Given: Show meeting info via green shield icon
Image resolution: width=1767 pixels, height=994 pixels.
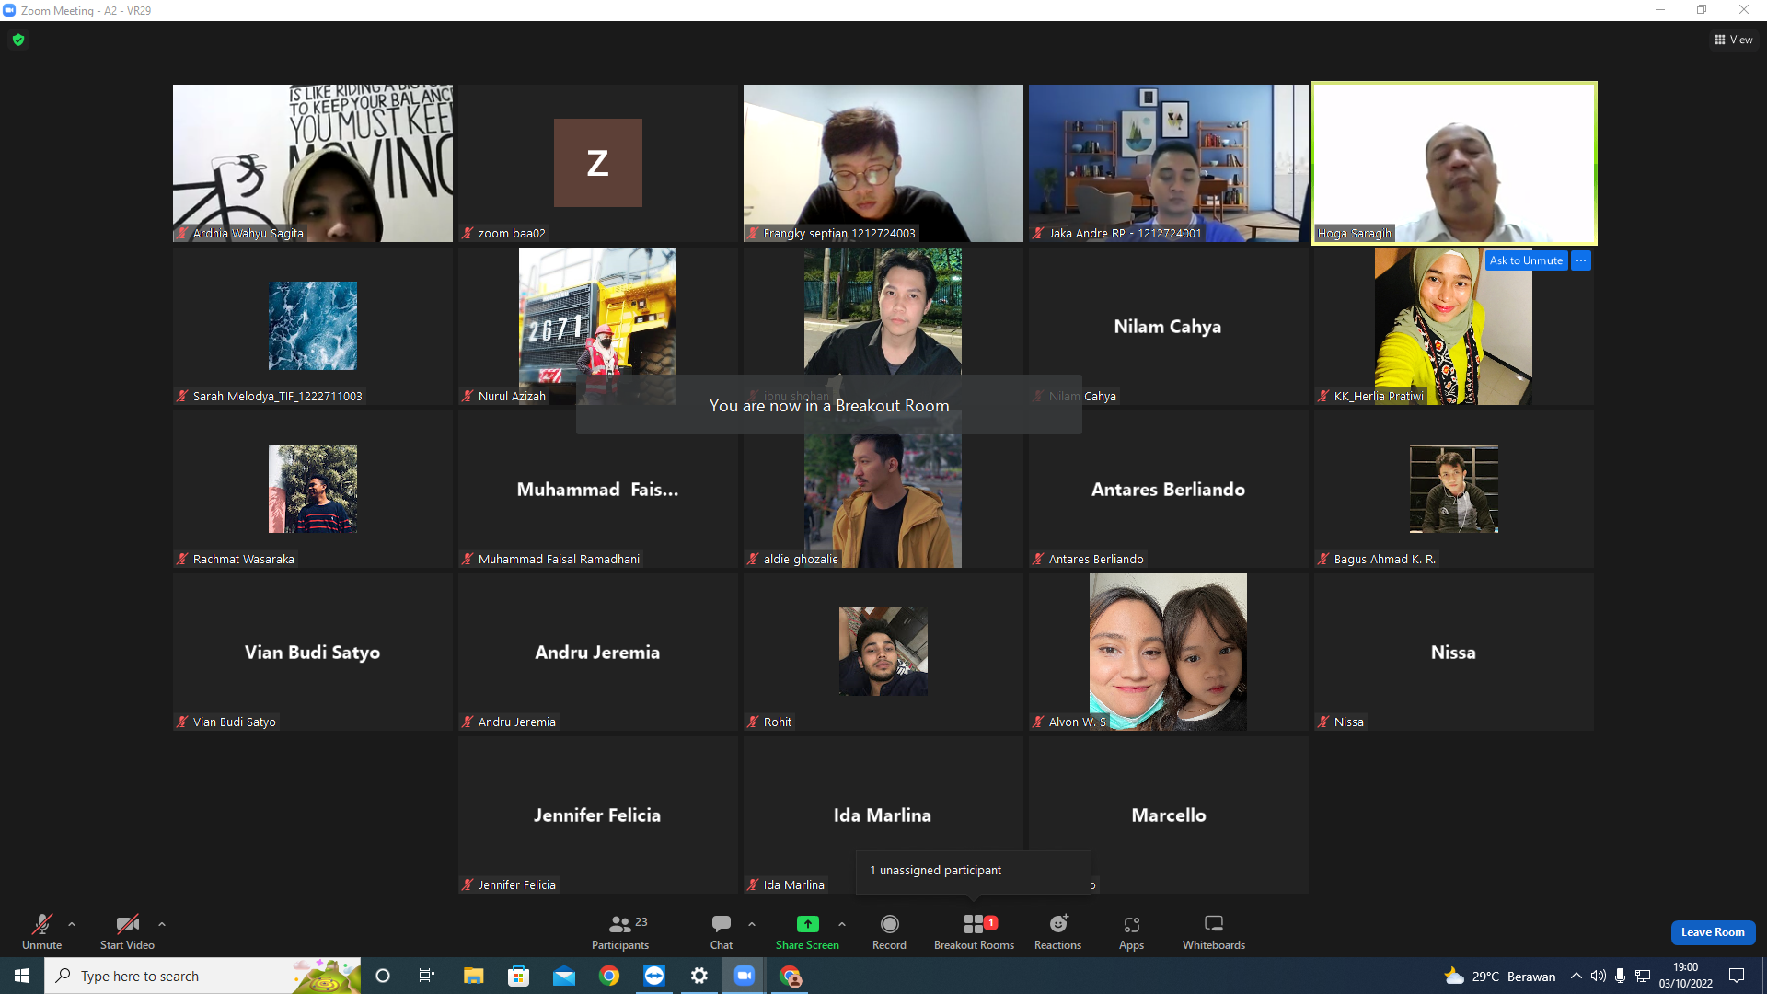Looking at the screenshot, I should click(x=18, y=40).
